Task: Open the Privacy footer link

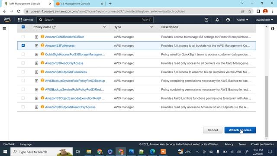Action: [229, 144]
